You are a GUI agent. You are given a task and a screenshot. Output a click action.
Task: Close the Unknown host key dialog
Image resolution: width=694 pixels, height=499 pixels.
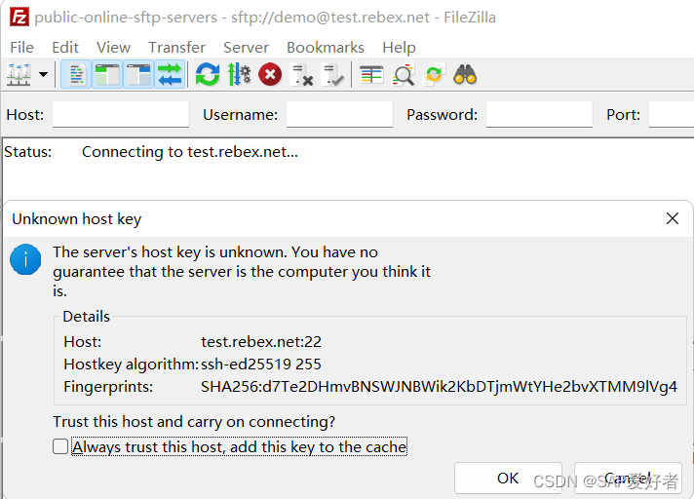pos(673,218)
